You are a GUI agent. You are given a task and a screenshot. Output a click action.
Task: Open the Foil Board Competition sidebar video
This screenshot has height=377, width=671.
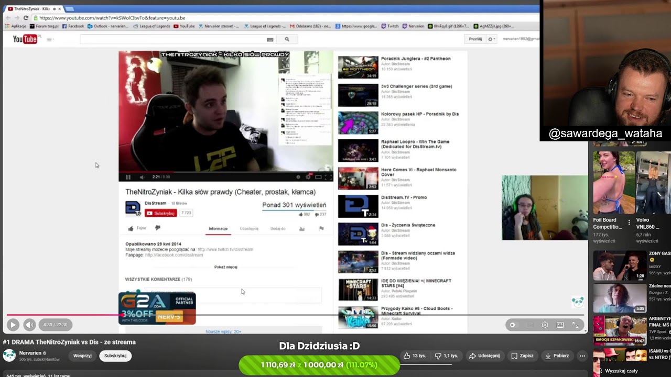point(613,183)
